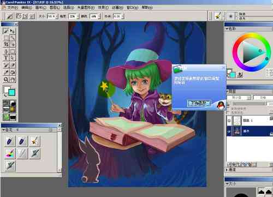This screenshot has height=197, width=273.
Task: Open the layer composite method dropdown
Action: coord(241,98)
